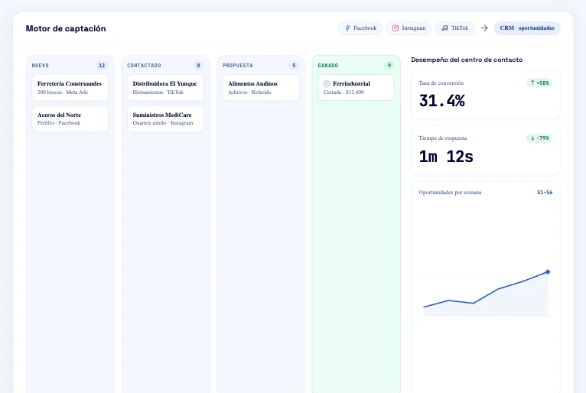Click the CONTACTADO column header

point(144,66)
